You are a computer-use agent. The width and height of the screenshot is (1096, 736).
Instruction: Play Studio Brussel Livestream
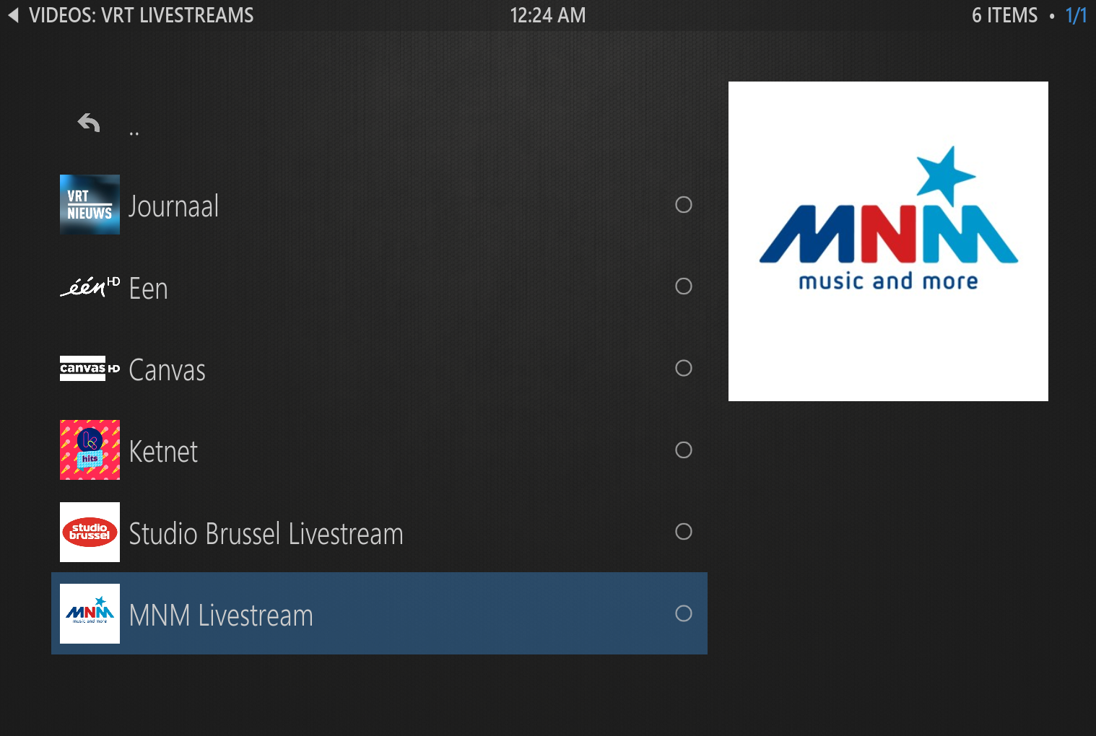tap(379, 532)
